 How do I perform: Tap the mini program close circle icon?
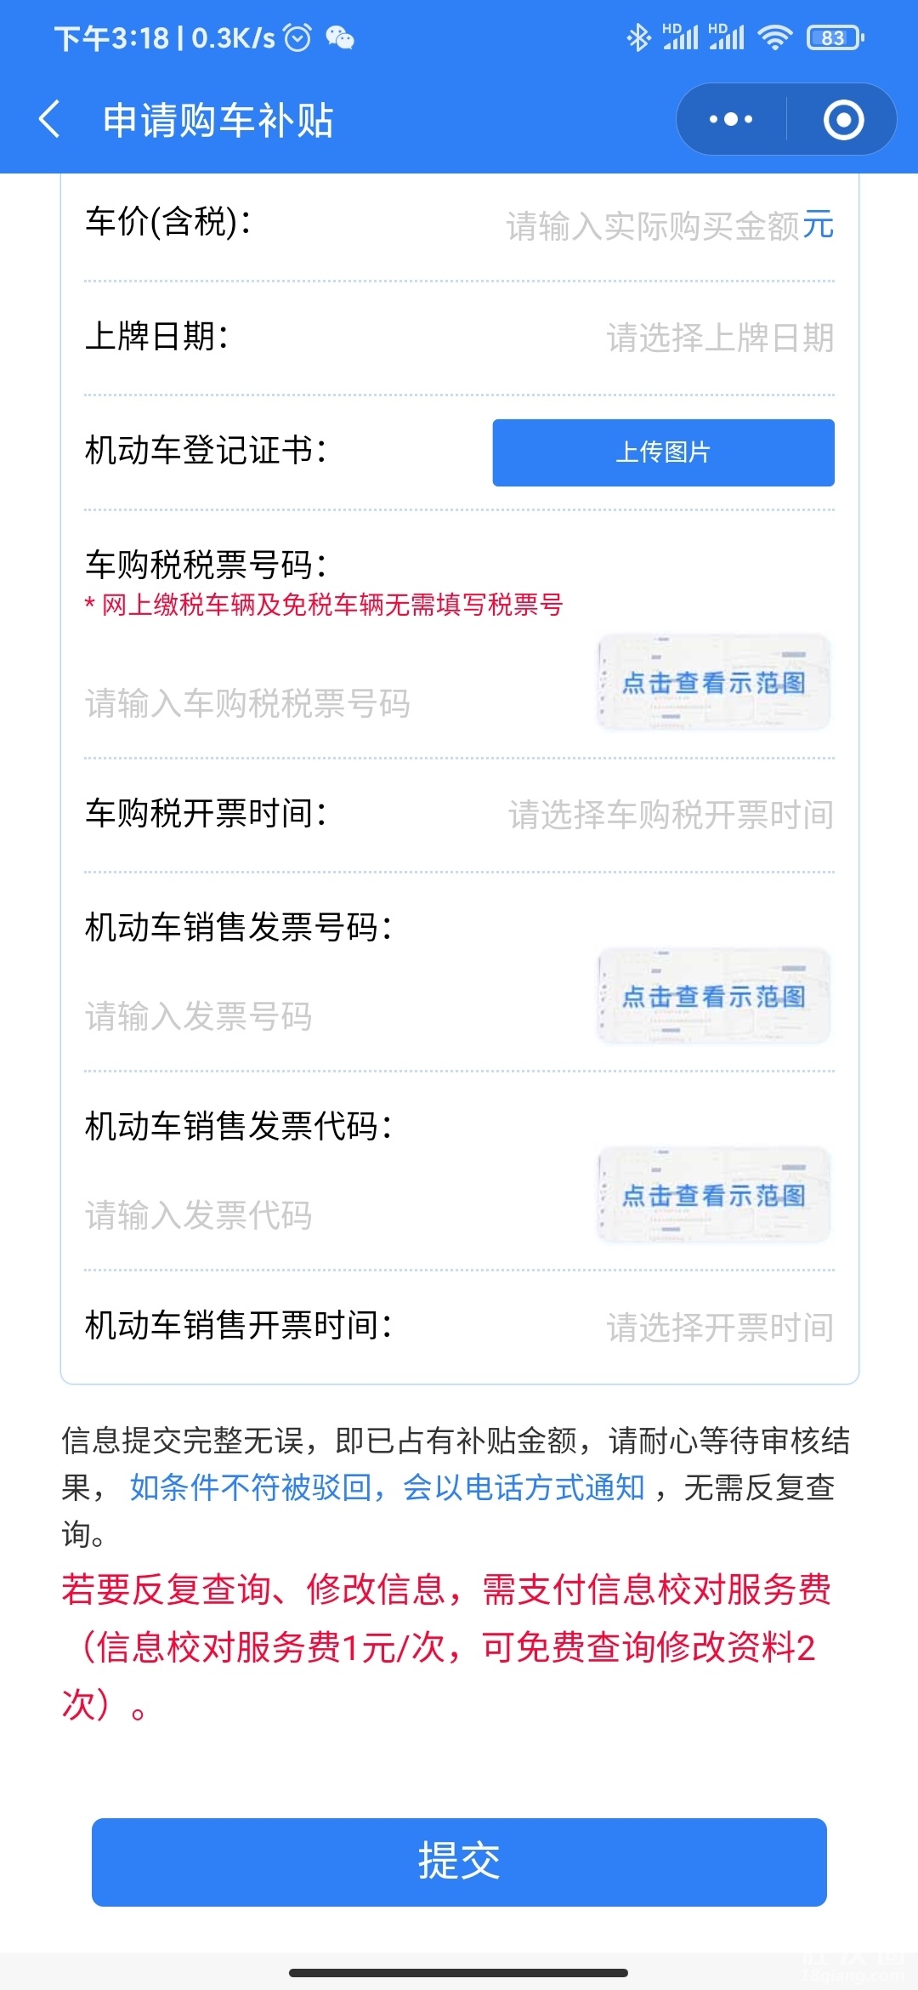click(x=843, y=119)
